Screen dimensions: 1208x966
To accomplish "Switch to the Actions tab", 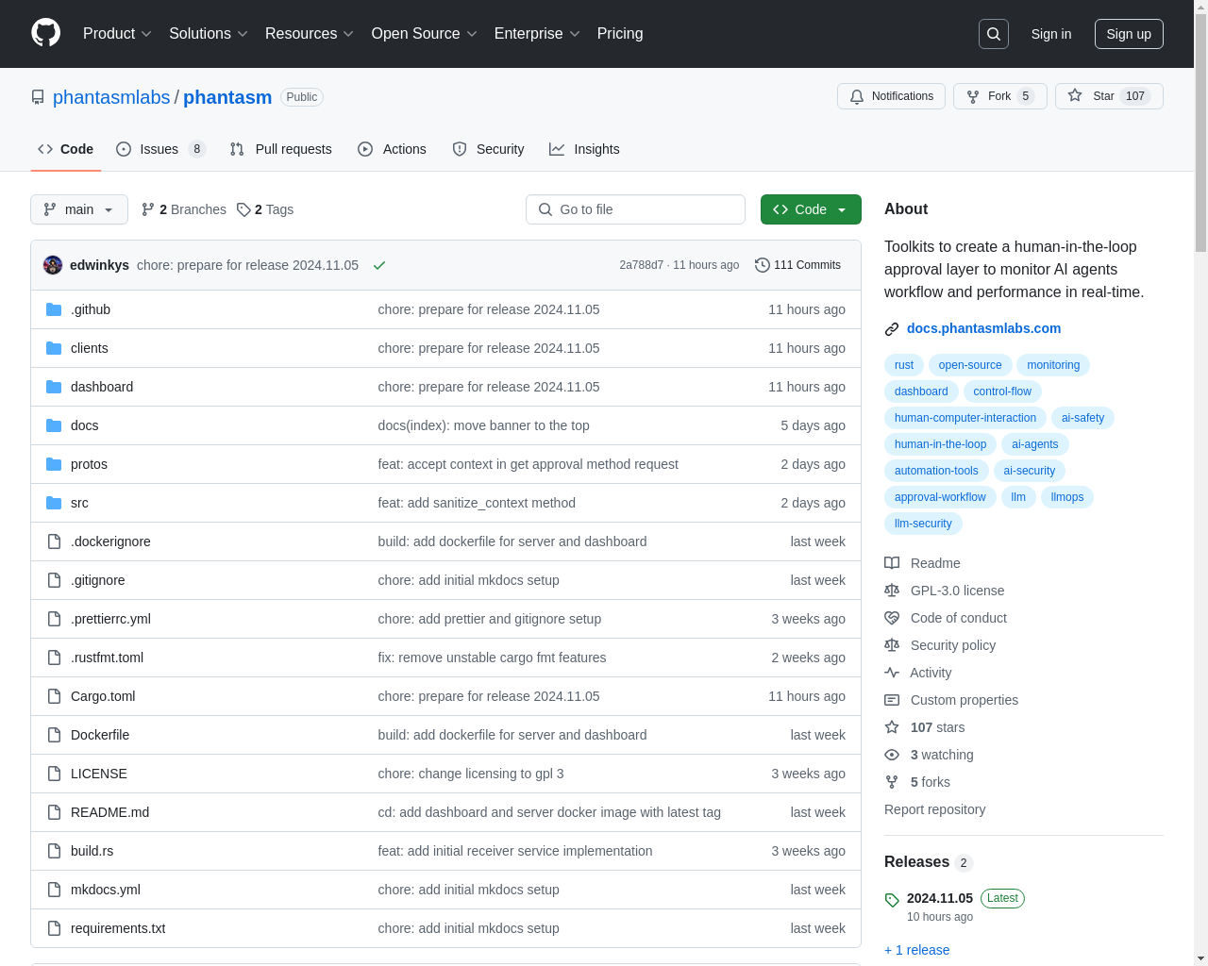I will tap(392, 149).
